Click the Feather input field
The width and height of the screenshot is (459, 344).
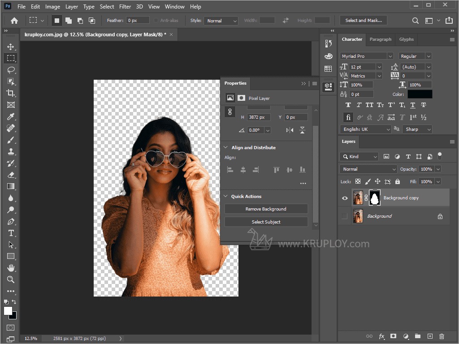[x=138, y=21]
